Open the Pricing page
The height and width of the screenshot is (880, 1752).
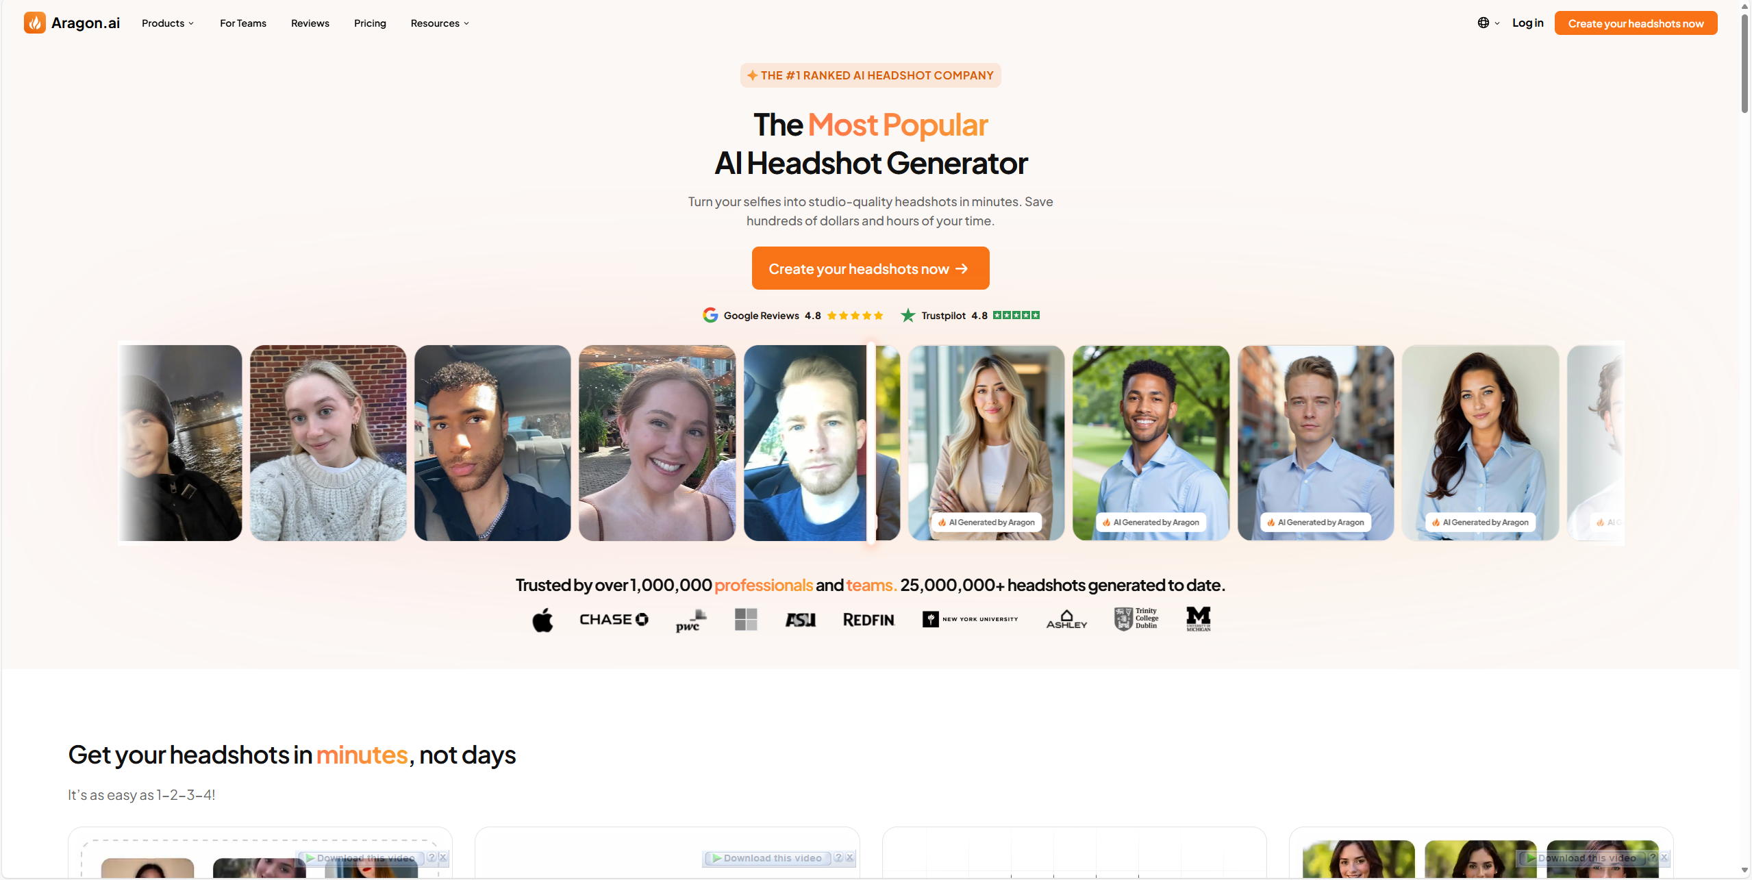coord(370,23)
